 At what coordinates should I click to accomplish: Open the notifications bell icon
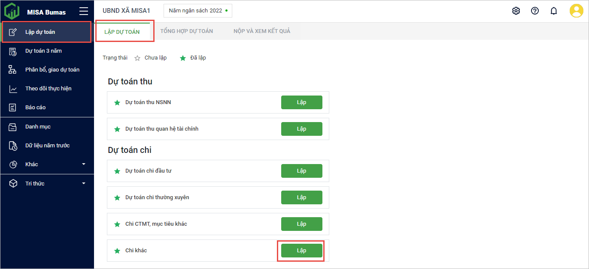pyautogui.click(x=554, y=11)
